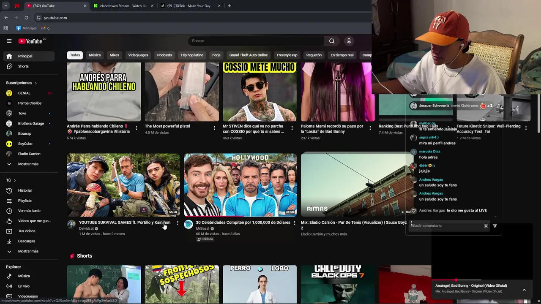Click miniplayer progress bar
Screen dimensions: 541x304
482,280
